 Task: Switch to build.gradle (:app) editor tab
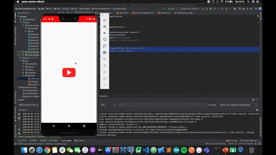[x=183, y=13]
